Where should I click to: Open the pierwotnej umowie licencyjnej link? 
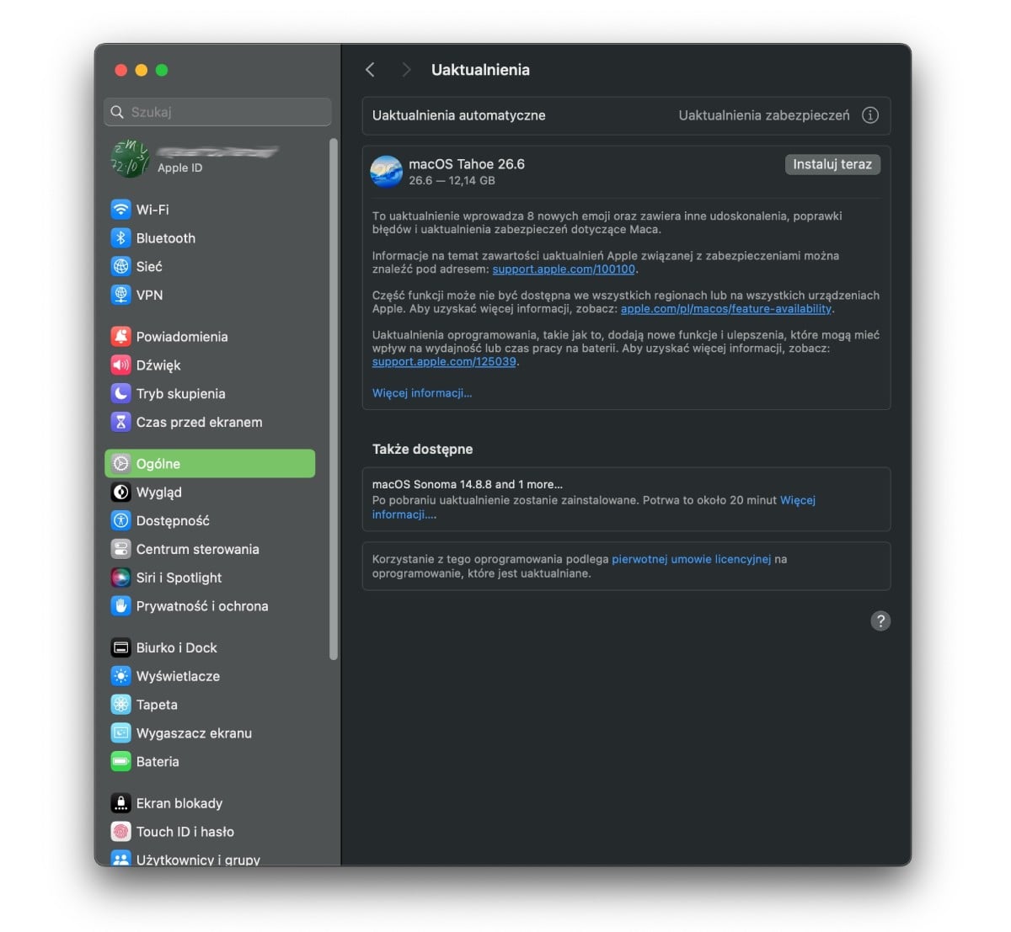pyautogui.click(x=691, y=559)
